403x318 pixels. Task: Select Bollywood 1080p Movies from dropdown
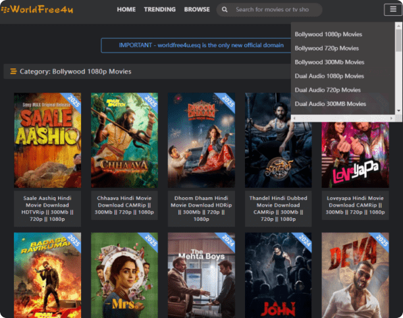tap(328, 34)
